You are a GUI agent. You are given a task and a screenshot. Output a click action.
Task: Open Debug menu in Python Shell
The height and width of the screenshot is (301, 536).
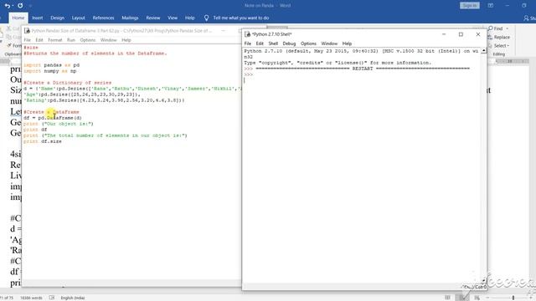point(289,43)
